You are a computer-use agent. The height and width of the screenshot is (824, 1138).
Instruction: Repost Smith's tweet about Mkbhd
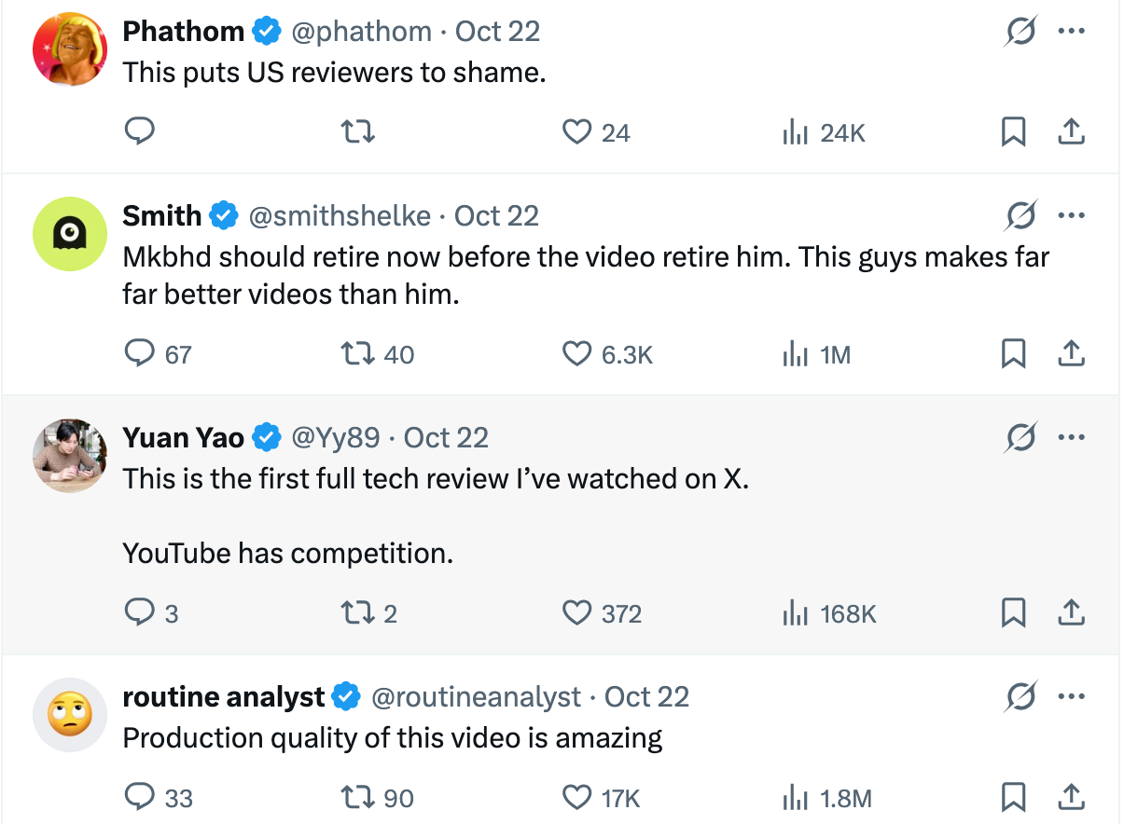[x=379, y=354]
